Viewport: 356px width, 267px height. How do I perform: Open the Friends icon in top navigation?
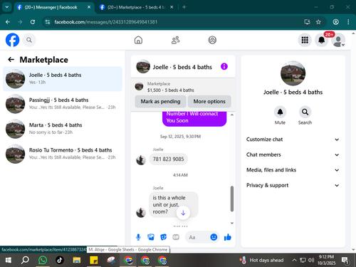point(175,40)
